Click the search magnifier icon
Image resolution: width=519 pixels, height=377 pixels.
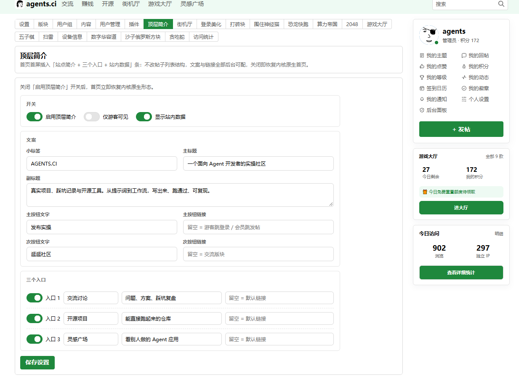[501, 4]
